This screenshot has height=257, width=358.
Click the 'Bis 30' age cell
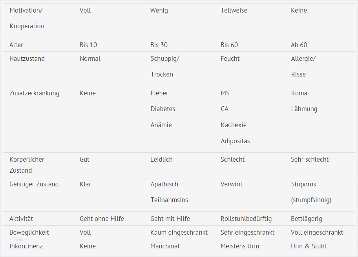tap(159, 45)
